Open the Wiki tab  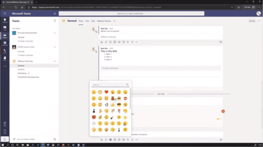pos(93,21)
